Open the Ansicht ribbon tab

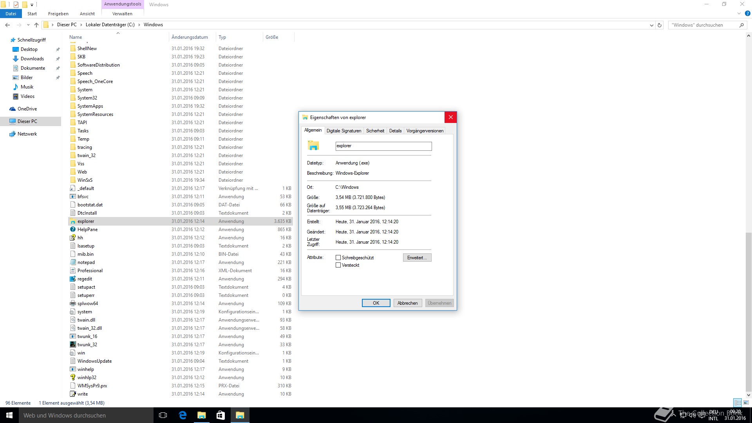(87, 14)
